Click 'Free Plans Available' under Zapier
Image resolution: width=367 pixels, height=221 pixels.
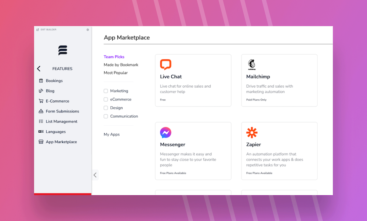[259, 173]
